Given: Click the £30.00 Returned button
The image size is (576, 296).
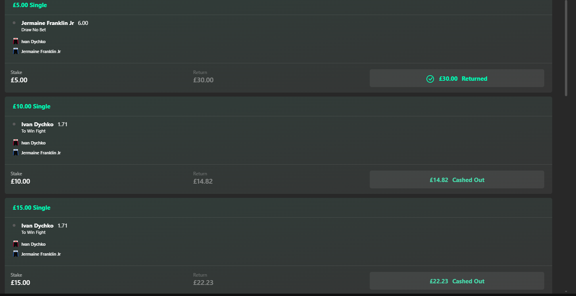Looking at the screenshot, I should 457,78.
